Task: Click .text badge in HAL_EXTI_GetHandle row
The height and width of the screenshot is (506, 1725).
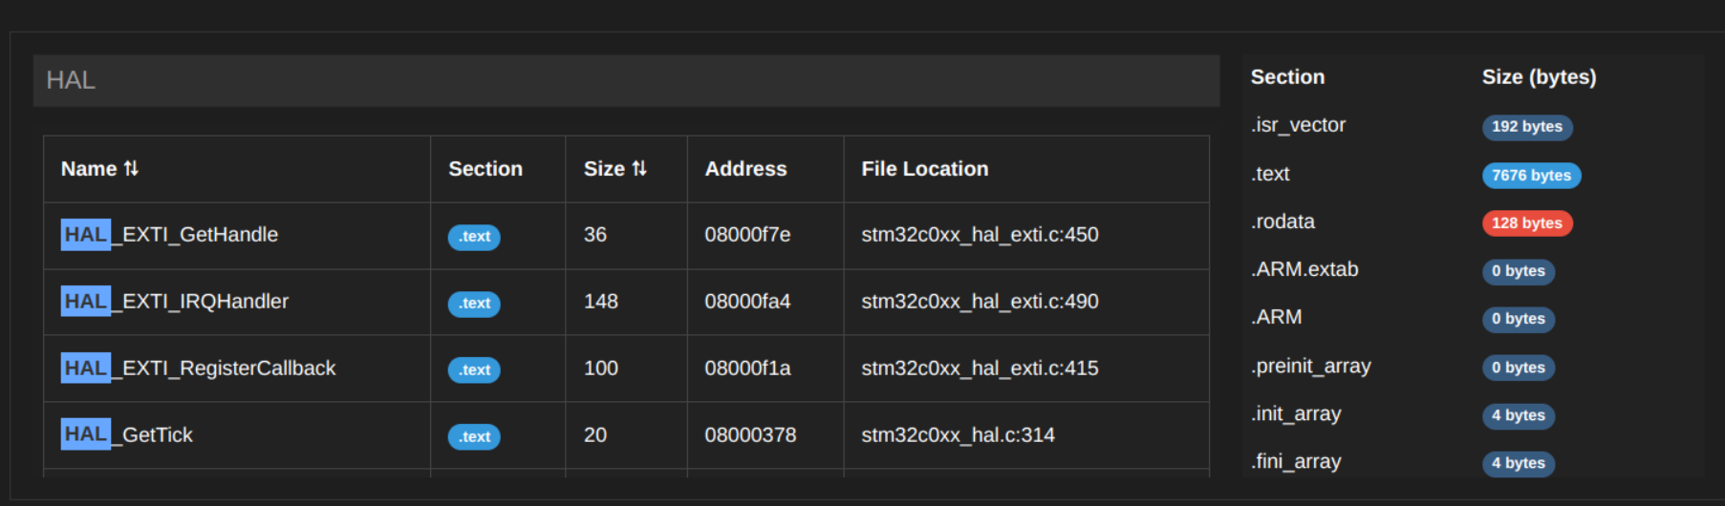Action: pyautogui.click(x=474, y=237)
